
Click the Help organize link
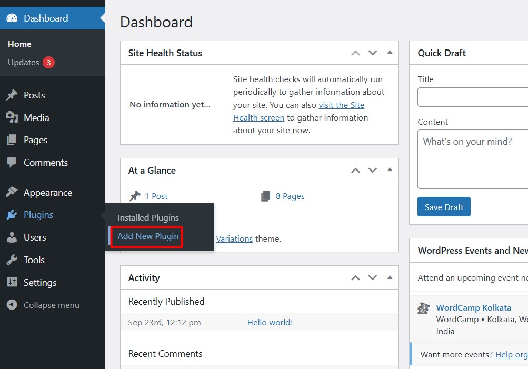point(512,354)
